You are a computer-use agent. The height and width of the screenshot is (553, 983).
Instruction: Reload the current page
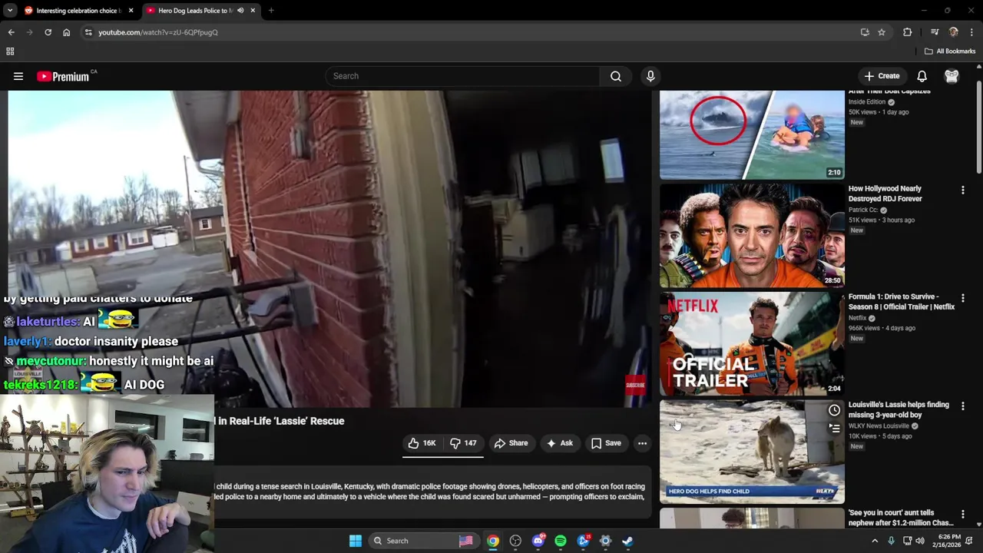[48, 32]
